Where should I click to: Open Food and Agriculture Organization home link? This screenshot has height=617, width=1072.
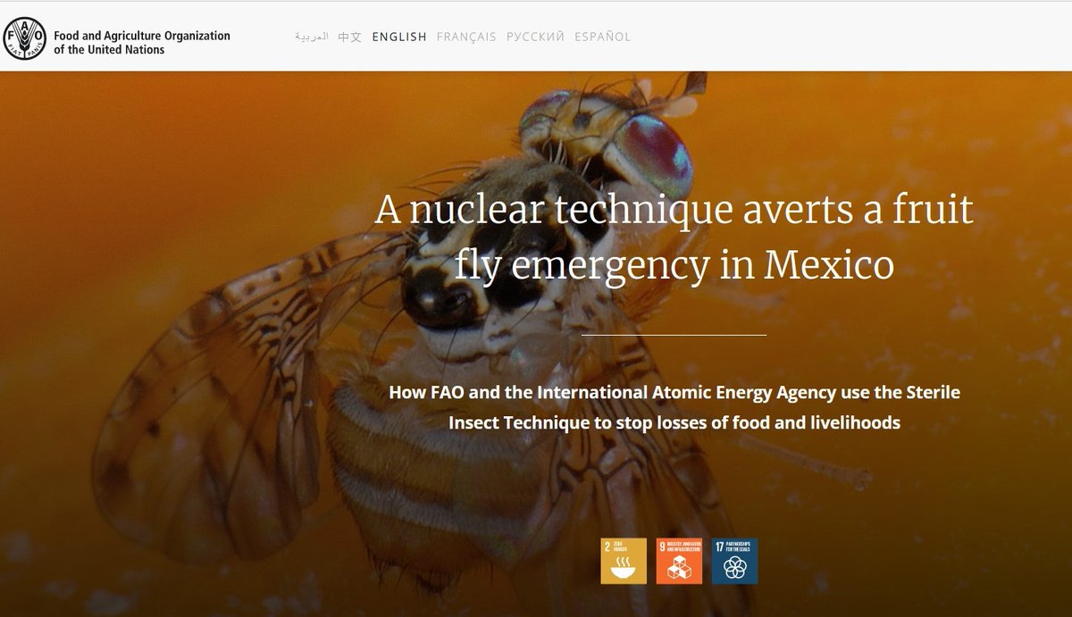pyautogui.click(x=142, y=43)
